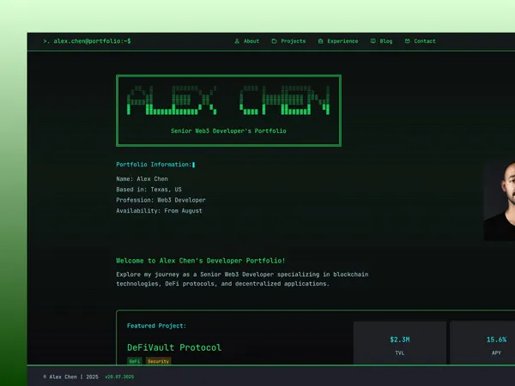Click the v20.07.2025 version label
Screen dimensions: 515x386
pyautogui.click(x=119, y=377)
